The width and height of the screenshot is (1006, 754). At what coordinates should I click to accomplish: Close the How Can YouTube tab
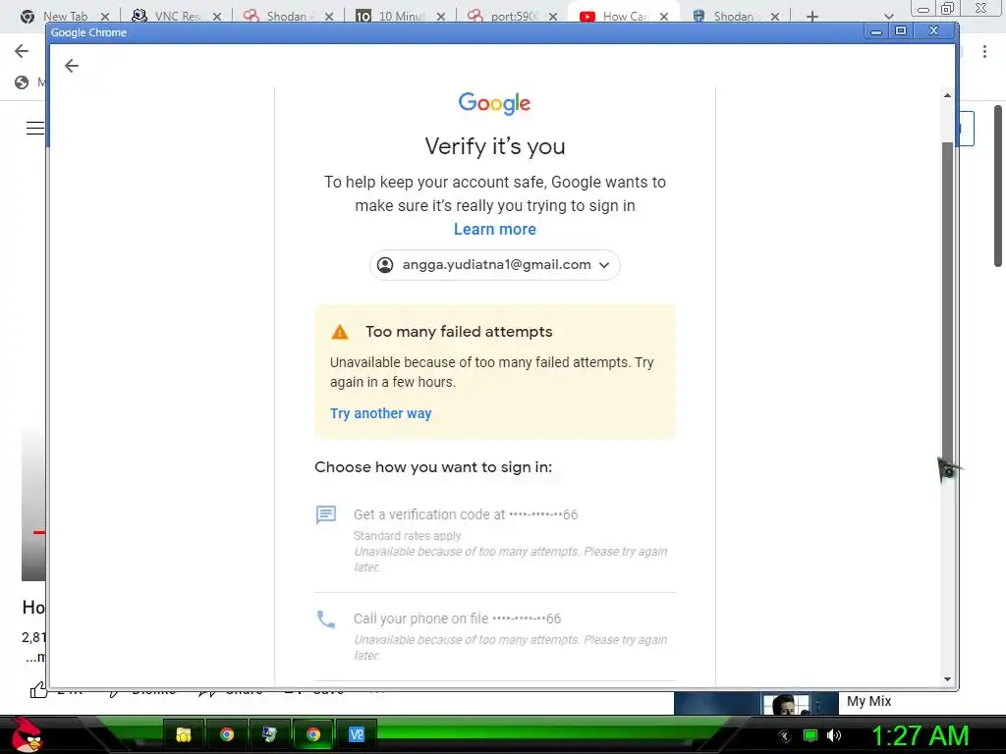pyautogui.click(x=664, y=17)
